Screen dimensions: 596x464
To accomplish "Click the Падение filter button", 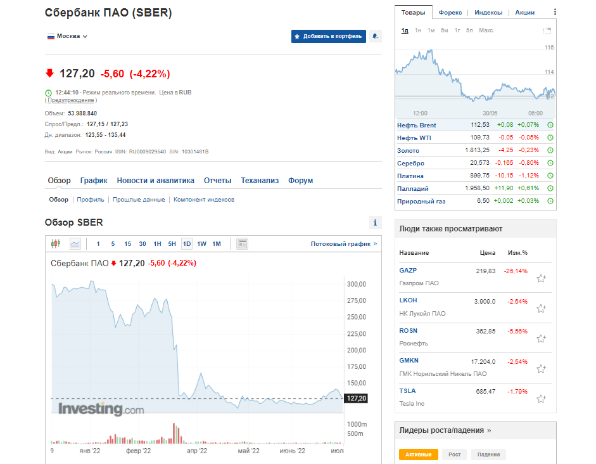I will click(488, 454).
